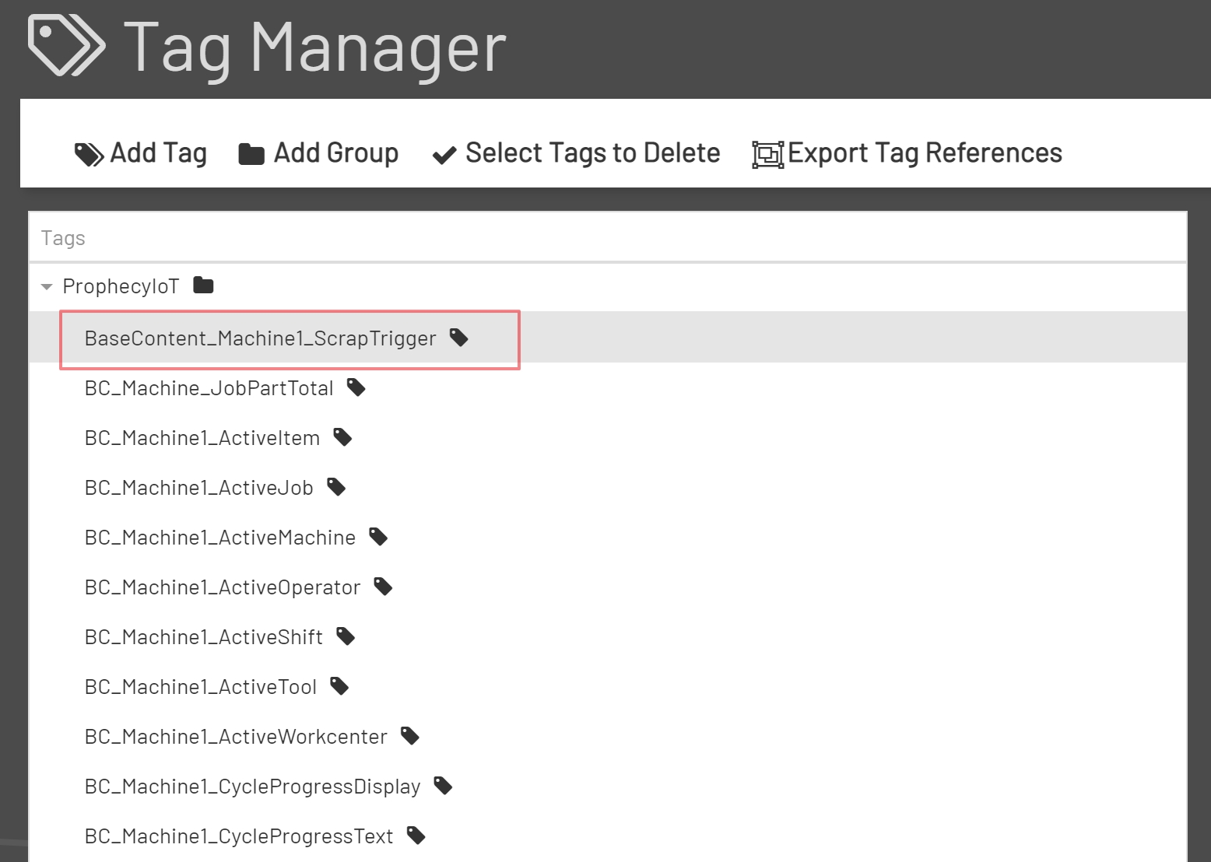Image resolution: width=1211 pixels, height=862 pixels.
Task: Select the BC_Machine1_ActiveTool tag entry
Action: pyautogui.click(x=200, y=685)
